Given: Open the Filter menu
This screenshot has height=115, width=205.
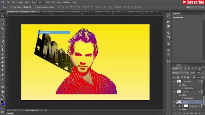Looking at the screenshot, I should point(48,2).
